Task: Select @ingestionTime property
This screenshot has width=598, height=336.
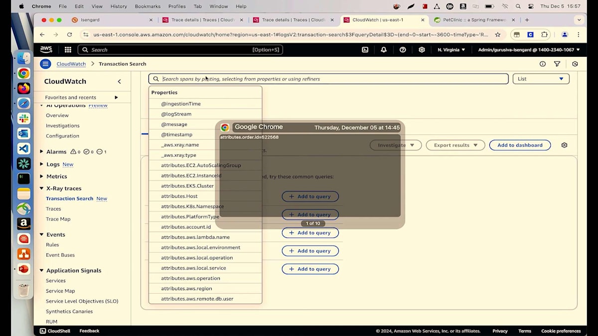Action: 205,104
